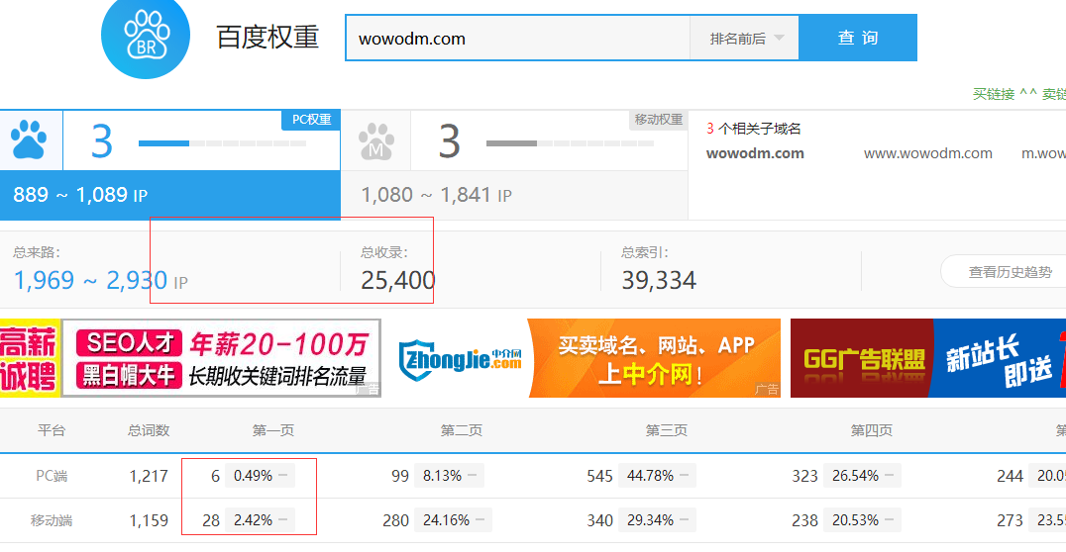Click the PC端 row label

click(x=52, y=476)
